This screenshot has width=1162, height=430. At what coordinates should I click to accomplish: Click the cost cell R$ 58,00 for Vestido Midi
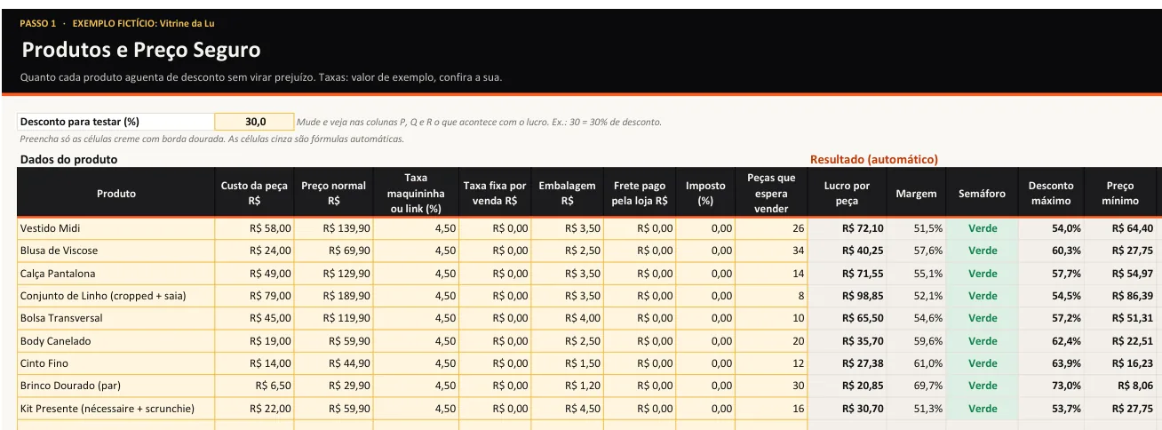point(255,228)
